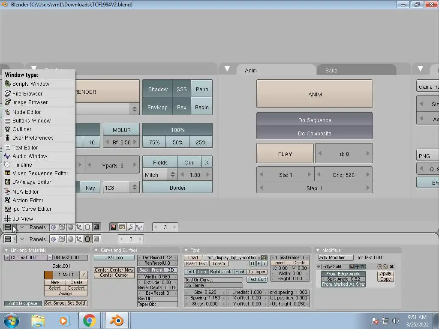Viewport: 439px width, 329px height.
Task: Collapse EdgeSplit modifier triangle
Action: point(319,266)
